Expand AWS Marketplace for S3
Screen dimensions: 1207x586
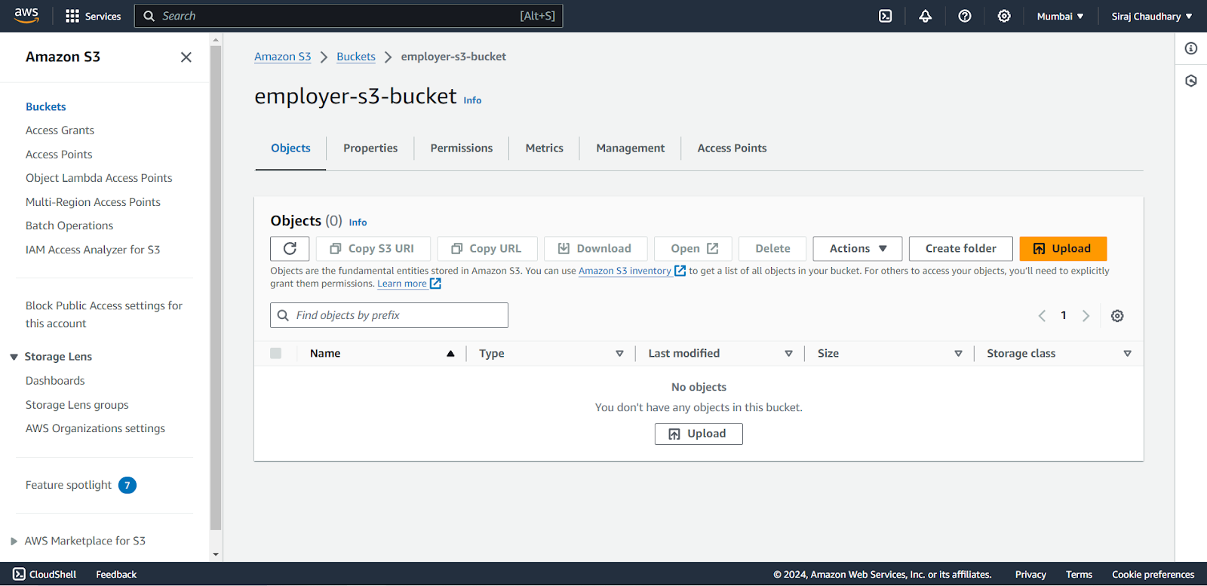coord(14,542)
